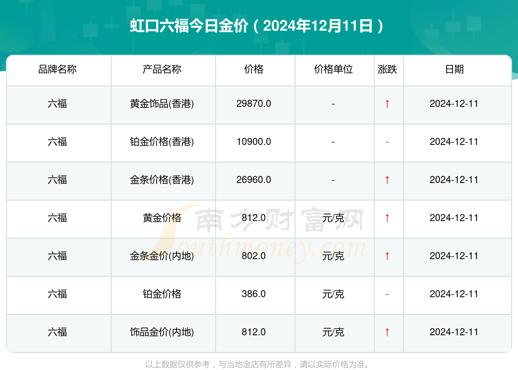Select the 价格单位 column header
Viewport: 518px width, 370px height.
click(x=333, y=69)
